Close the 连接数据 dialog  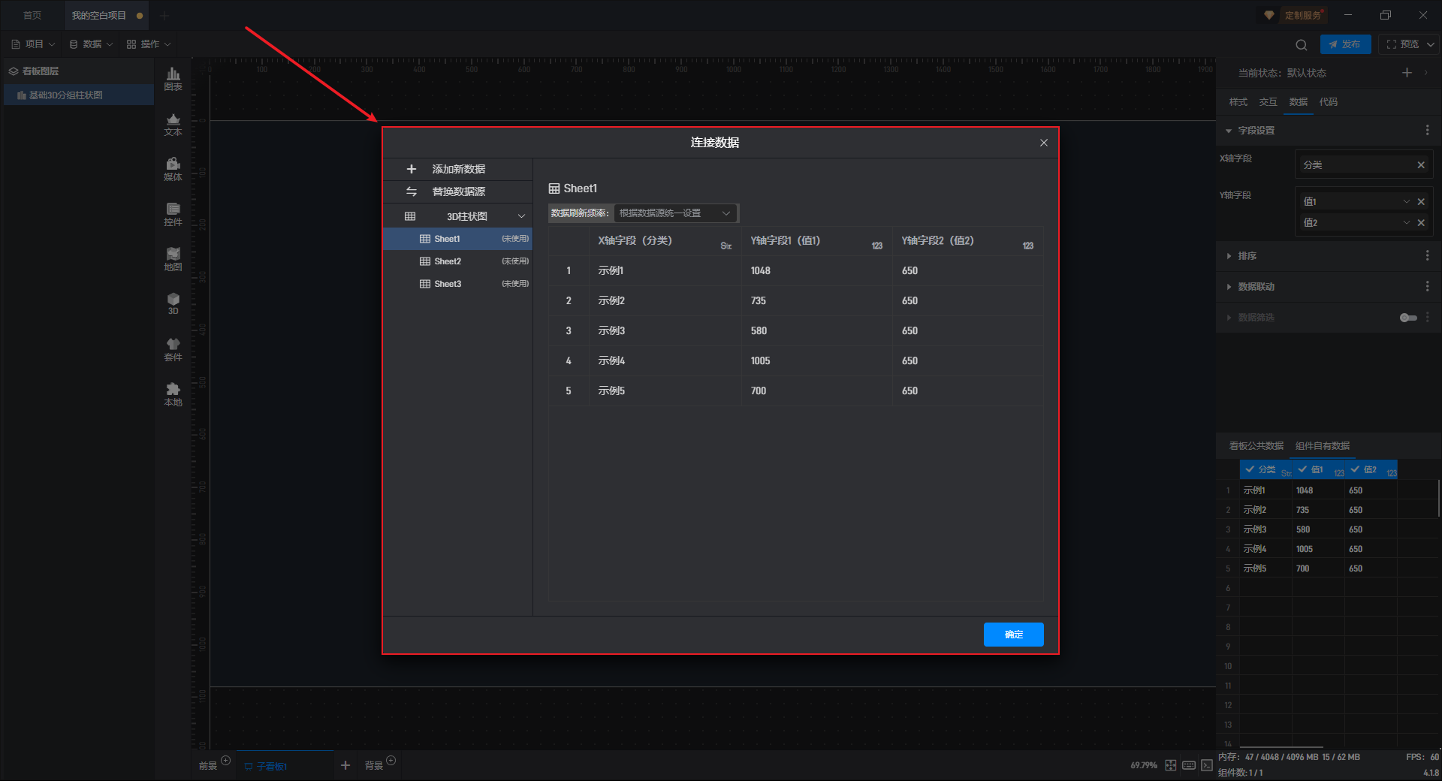point(1043,143)
